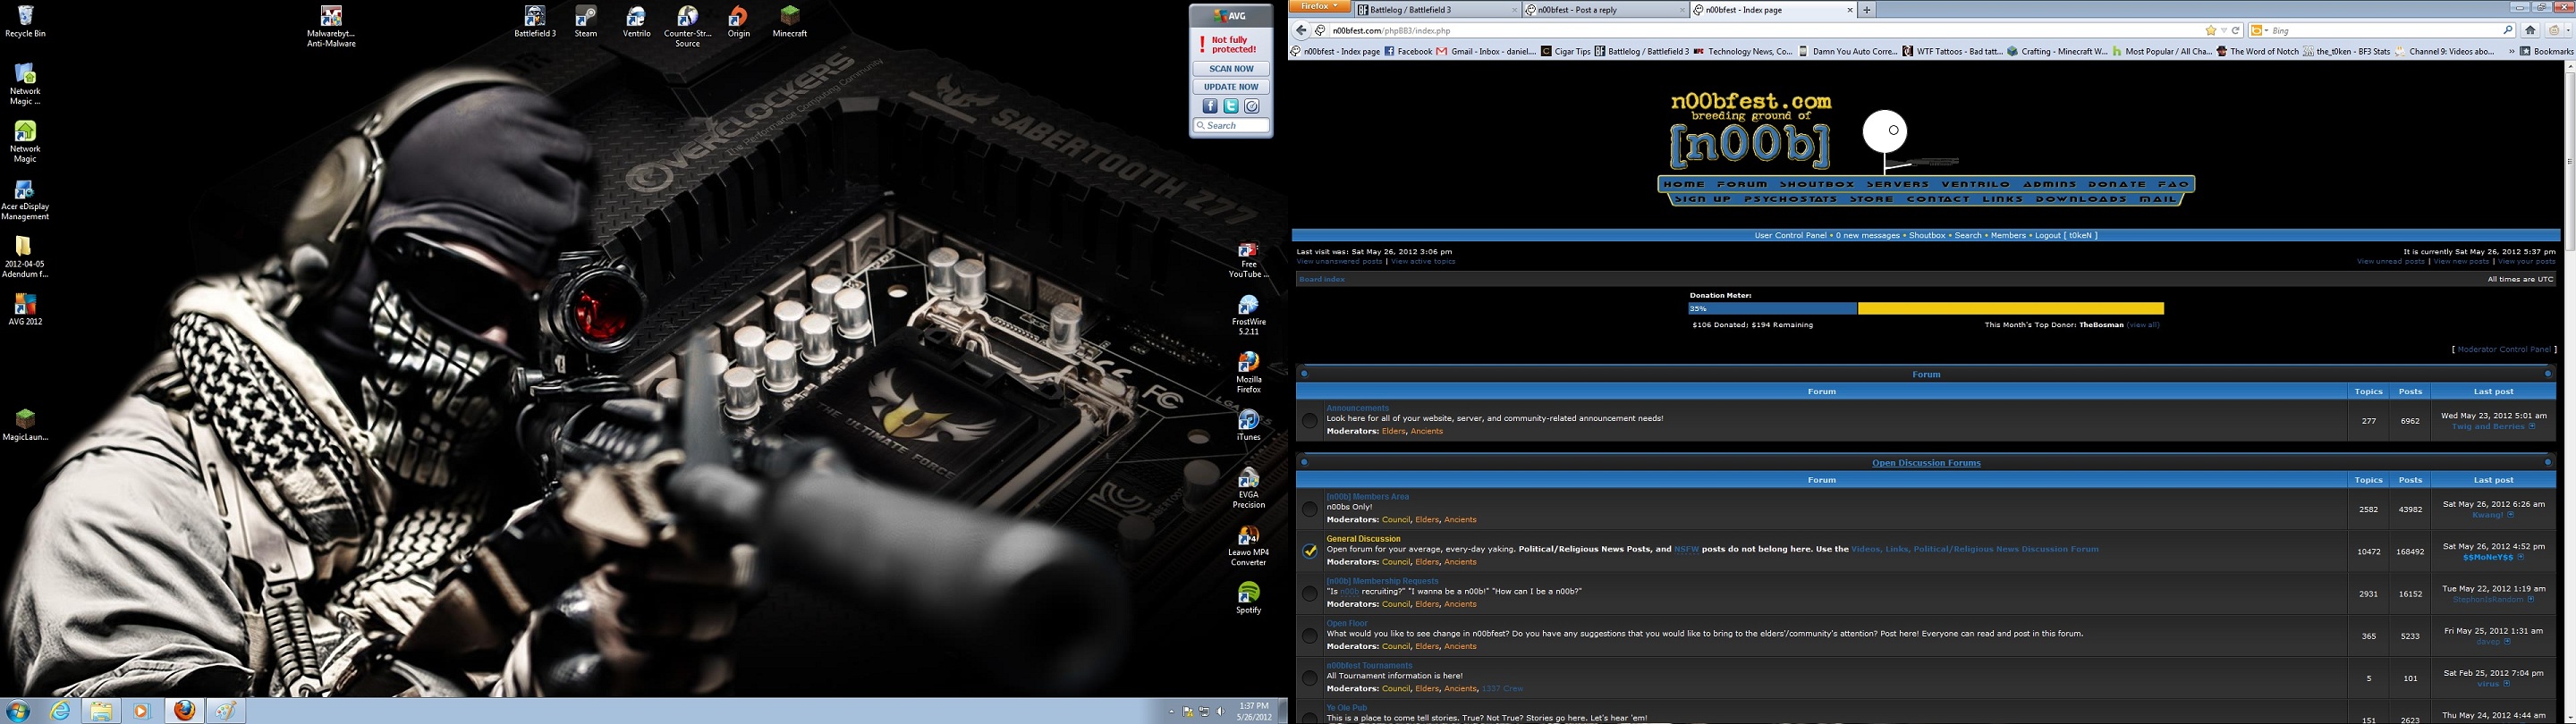Switch to Paint in the taskbar
This screenshot has height=724, width=2576.
coord(226,711)
